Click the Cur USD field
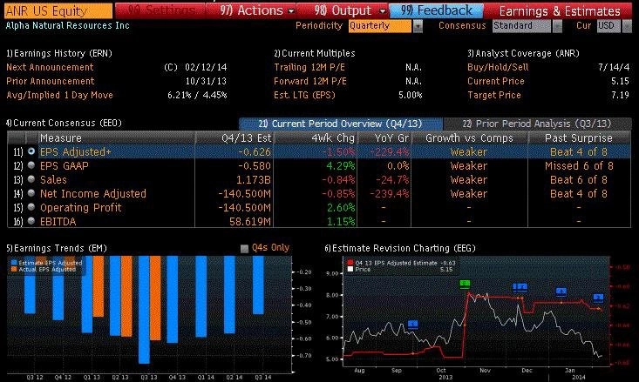This screenshot has height=382, width=639. pyautogui.click(x=608, y=26)
